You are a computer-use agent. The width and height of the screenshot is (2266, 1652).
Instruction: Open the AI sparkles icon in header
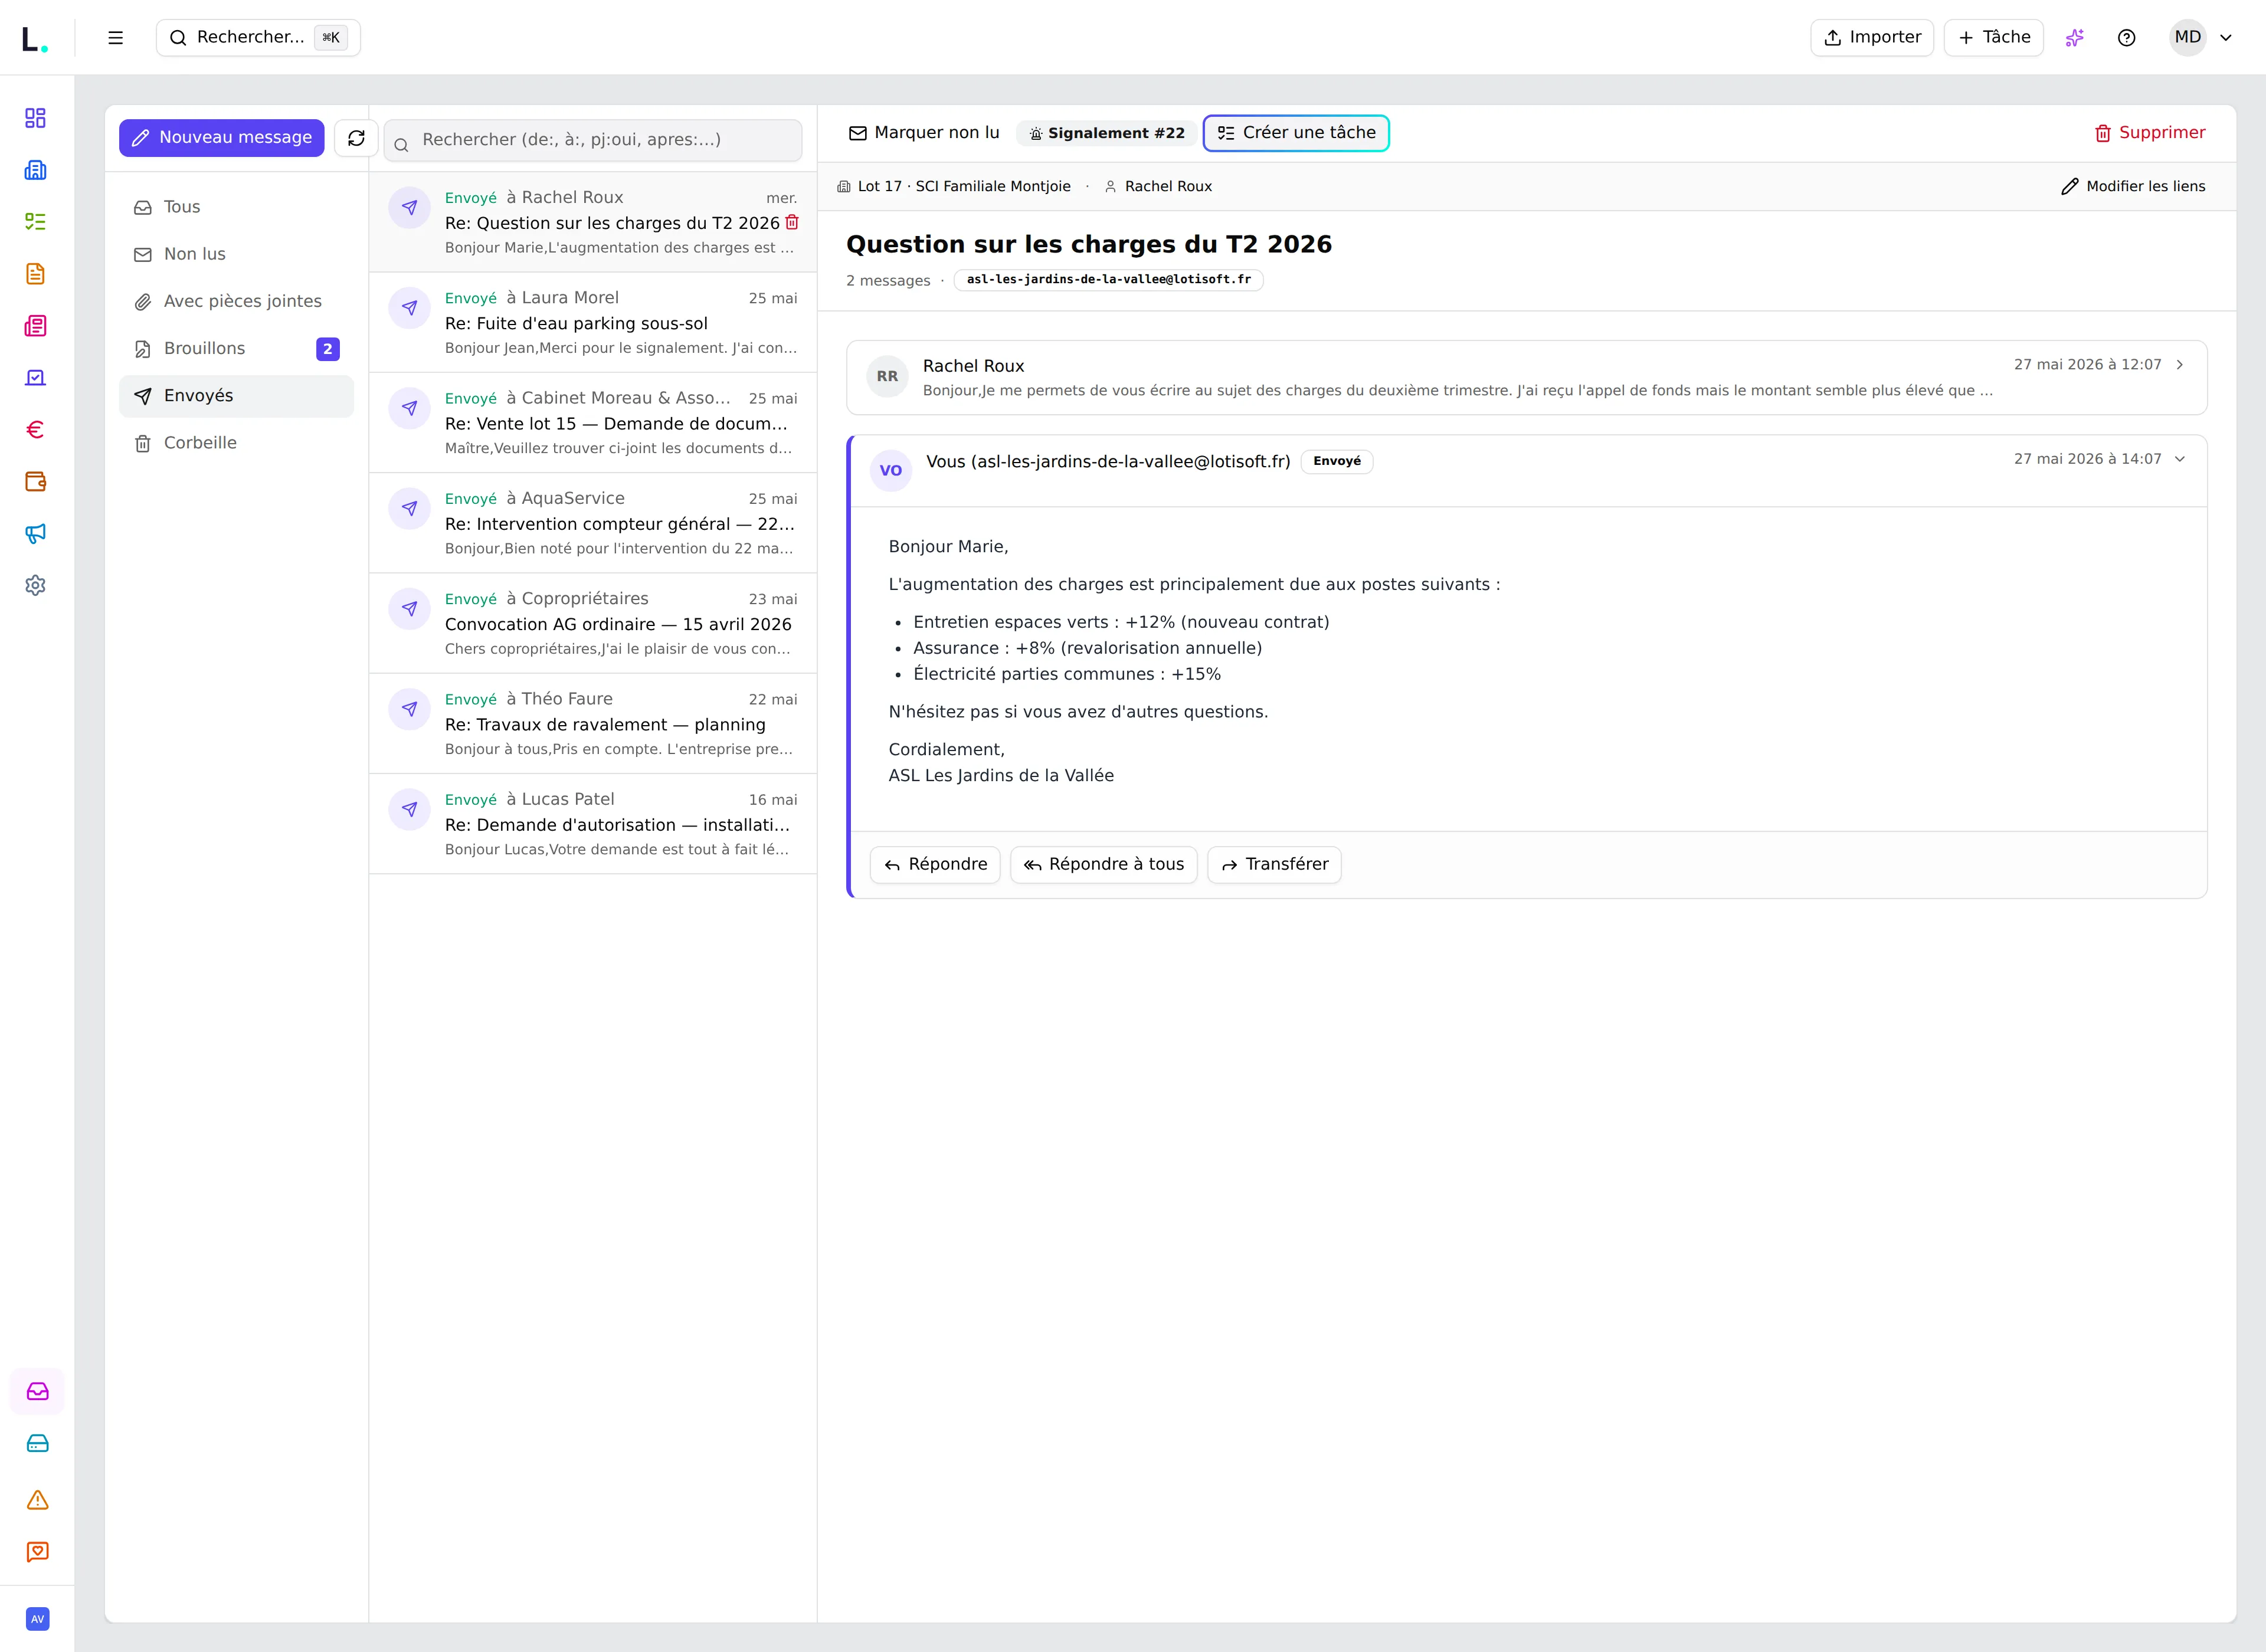pos(2075,38)
